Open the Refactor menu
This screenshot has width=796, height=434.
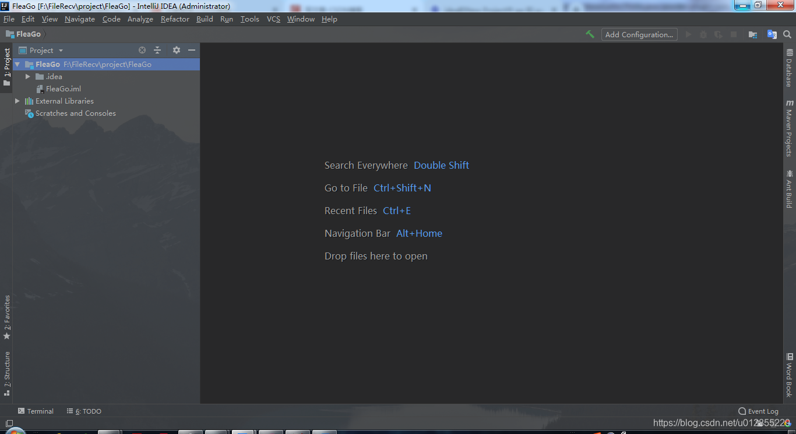click(175, 19)
